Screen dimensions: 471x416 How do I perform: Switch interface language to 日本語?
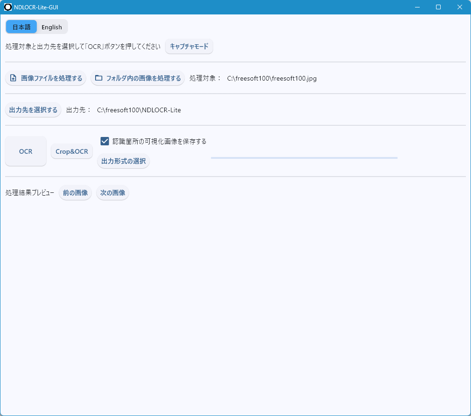tap(21, 27)
